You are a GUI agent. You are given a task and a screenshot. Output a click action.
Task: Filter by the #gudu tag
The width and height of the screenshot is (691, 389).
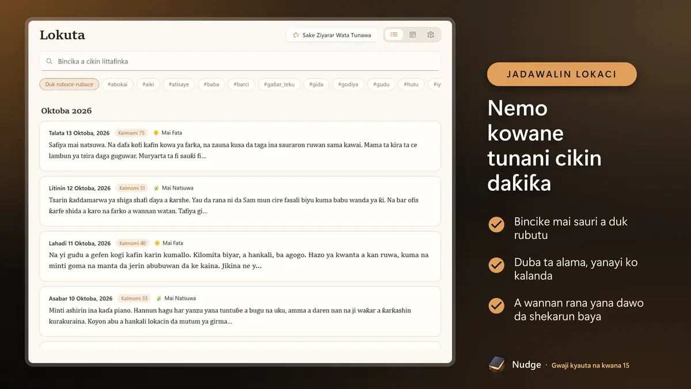pos(381,84)
